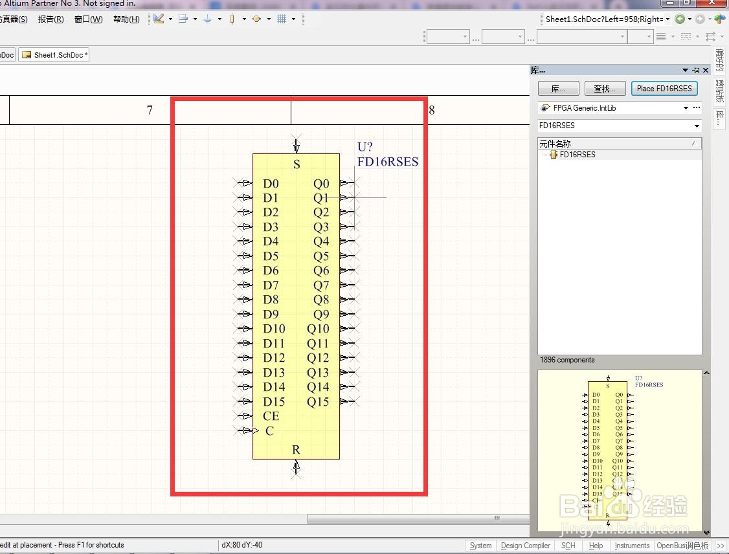The image size is (729, 554).
Task: Open the 窗口(W) menu
Action: tap(88, 19)
